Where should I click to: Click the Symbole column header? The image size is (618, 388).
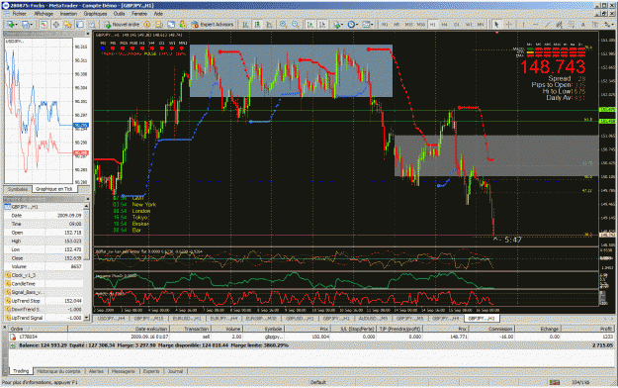264,329
